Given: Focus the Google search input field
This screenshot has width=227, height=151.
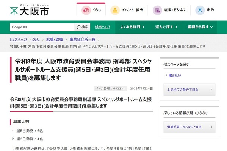Looking at the screenshot, I should tap(42, 27).
